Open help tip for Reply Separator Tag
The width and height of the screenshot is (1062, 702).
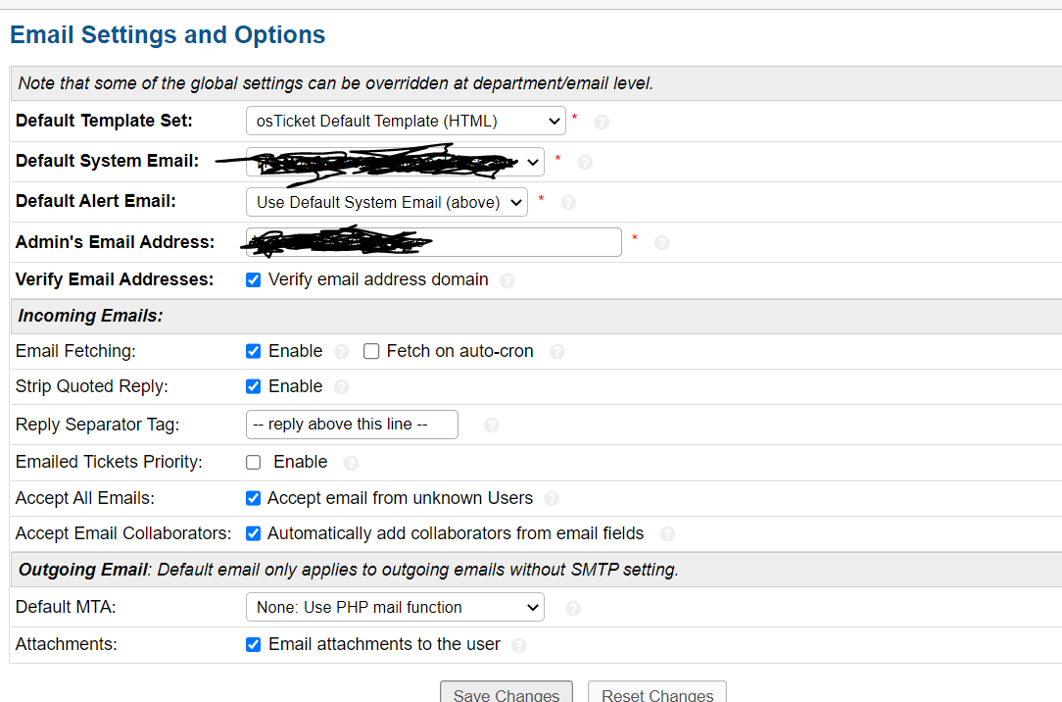click(x=492, y=425)
